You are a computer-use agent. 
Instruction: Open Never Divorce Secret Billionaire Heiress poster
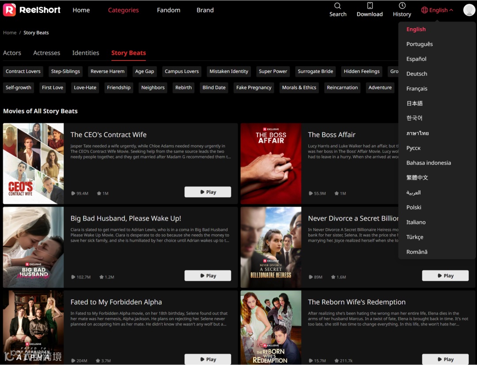coord(271,247)
